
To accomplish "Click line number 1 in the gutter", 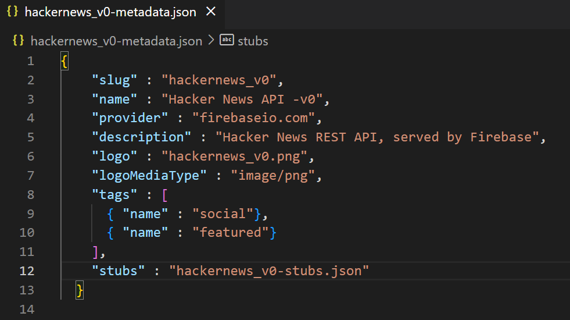I will 31,61.
